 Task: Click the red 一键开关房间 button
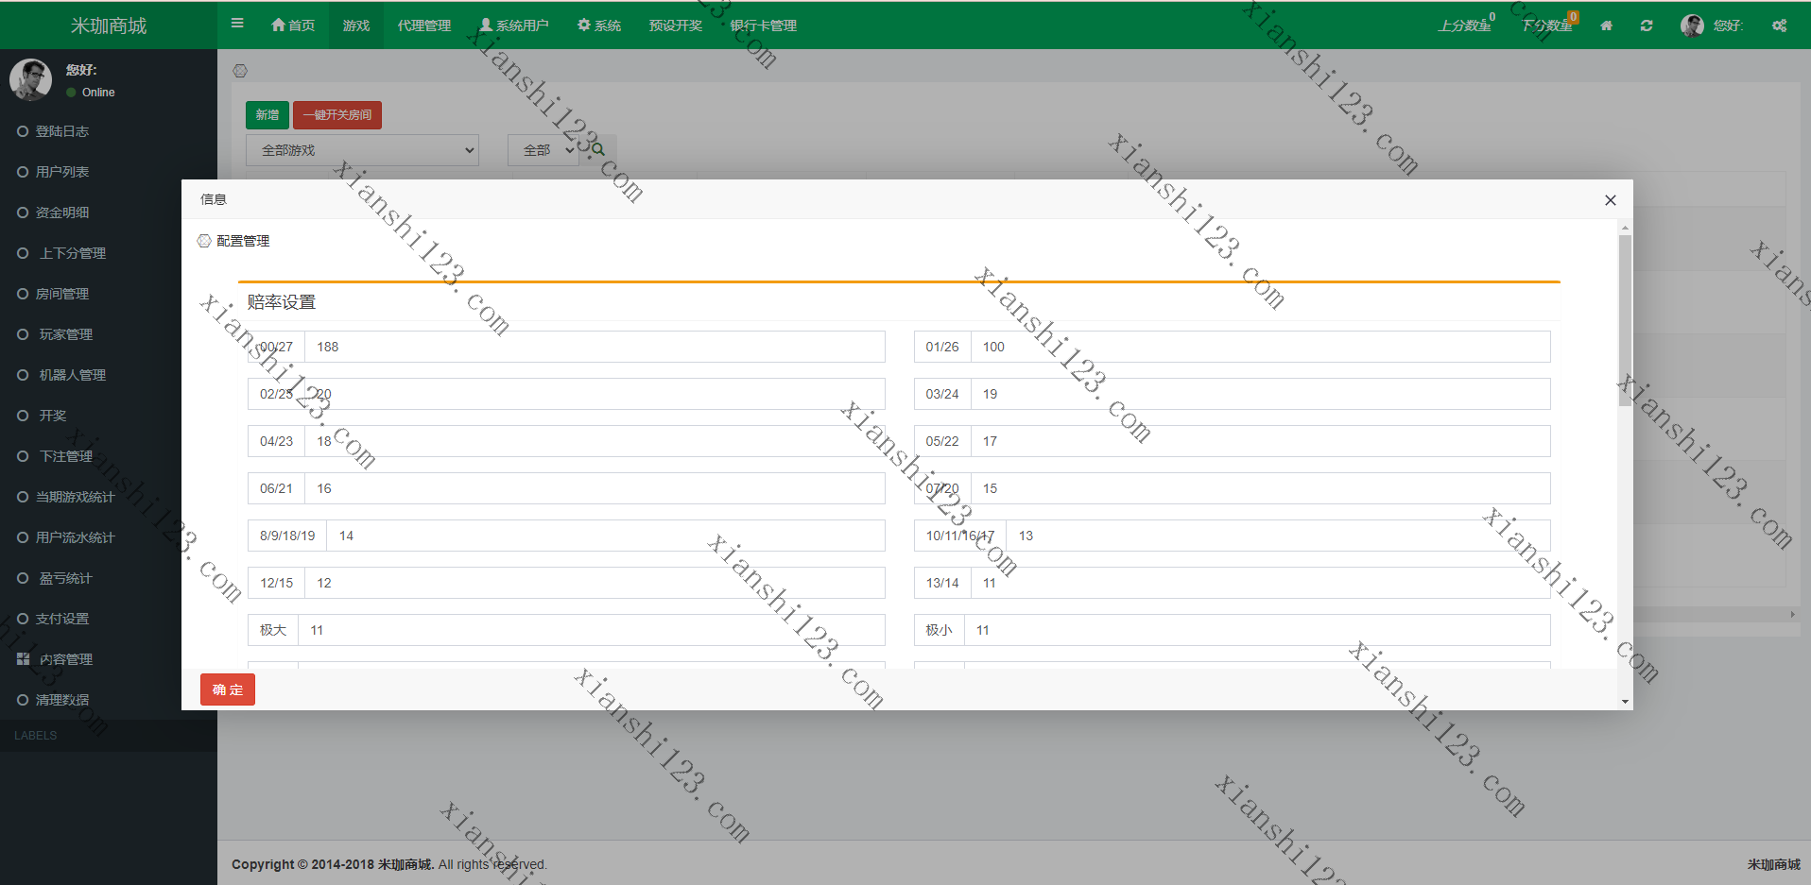[x=337, y=114]
